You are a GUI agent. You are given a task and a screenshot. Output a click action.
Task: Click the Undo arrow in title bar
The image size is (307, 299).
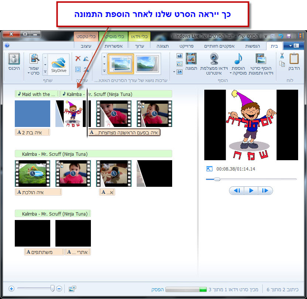(x=281, y=36)
